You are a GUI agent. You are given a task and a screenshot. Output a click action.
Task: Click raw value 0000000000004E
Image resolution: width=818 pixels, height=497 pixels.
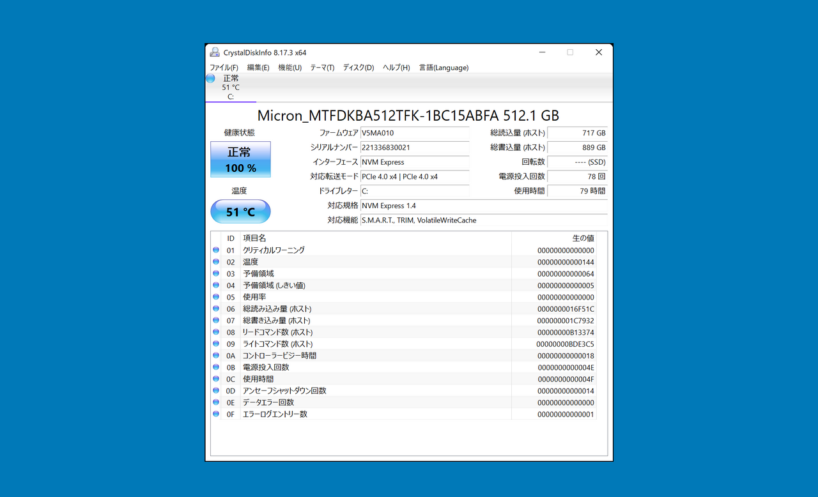click(566, 367)
